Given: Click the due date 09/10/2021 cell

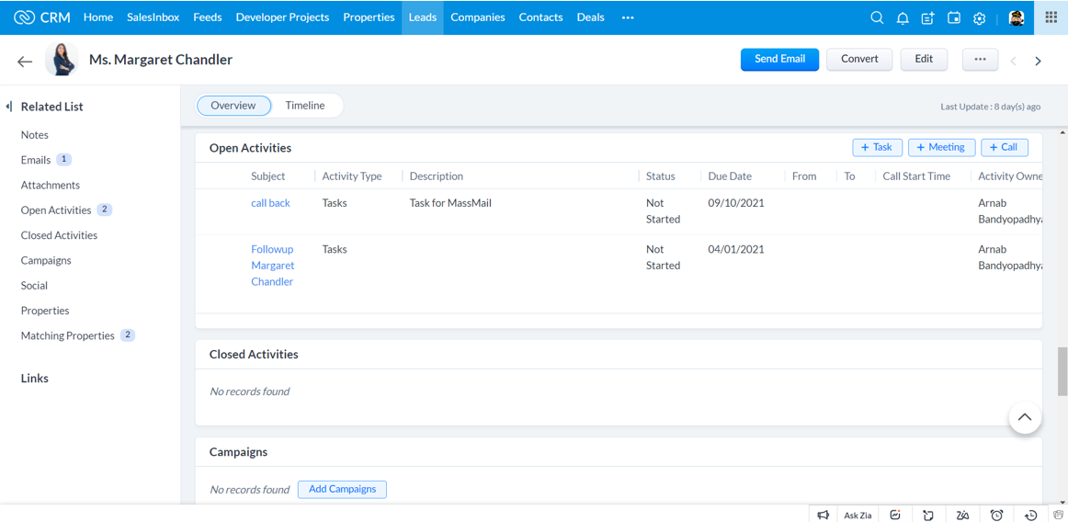Looking at the screenshot, I should (736, 203).
